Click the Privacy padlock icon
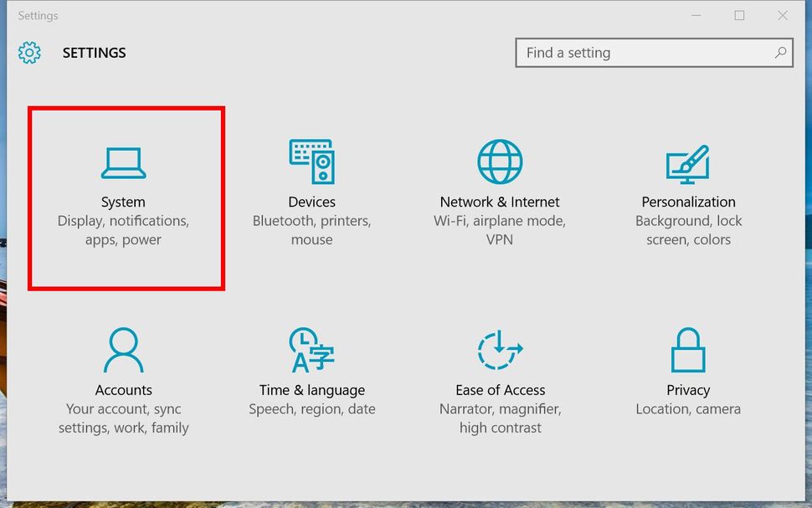The image size is (812, 508). pos(688,348)
